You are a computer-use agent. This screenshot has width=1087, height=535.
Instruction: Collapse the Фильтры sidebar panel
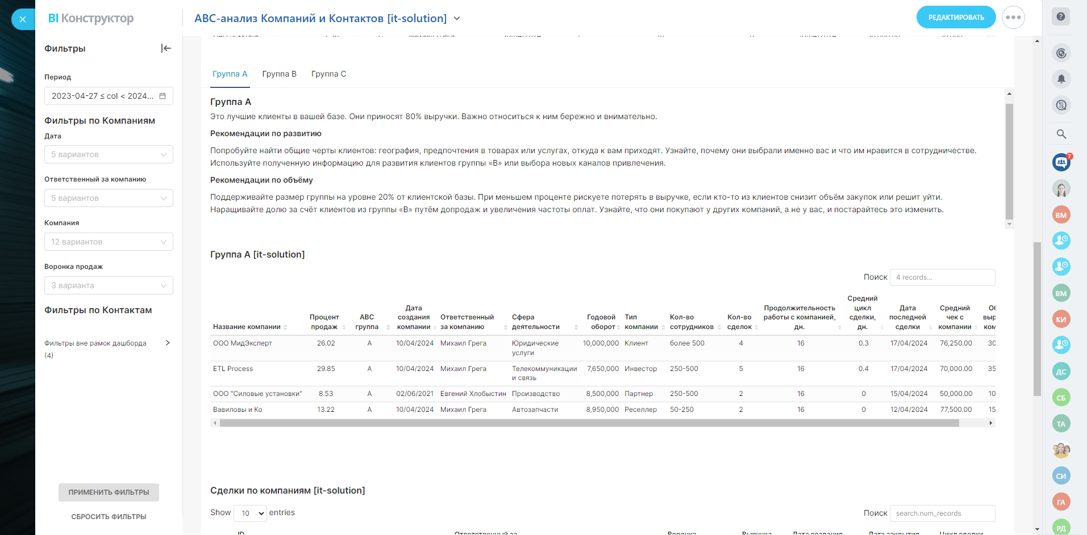click(x=166, y=48)
